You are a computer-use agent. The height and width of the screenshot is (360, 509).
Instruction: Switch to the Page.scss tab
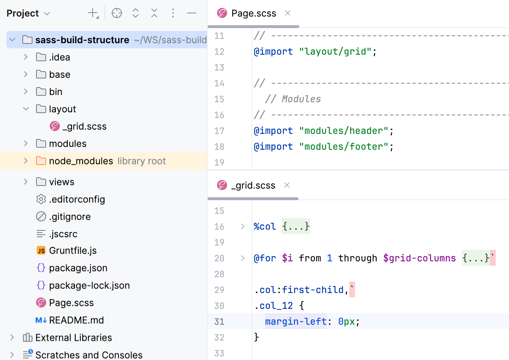click(x=253, y=13)
